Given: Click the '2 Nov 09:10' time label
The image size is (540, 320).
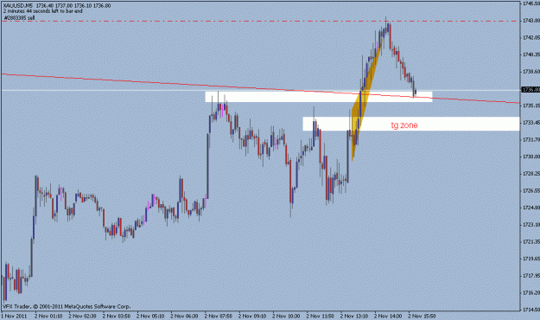Looking at the screenshot, I should click(252, 316).
